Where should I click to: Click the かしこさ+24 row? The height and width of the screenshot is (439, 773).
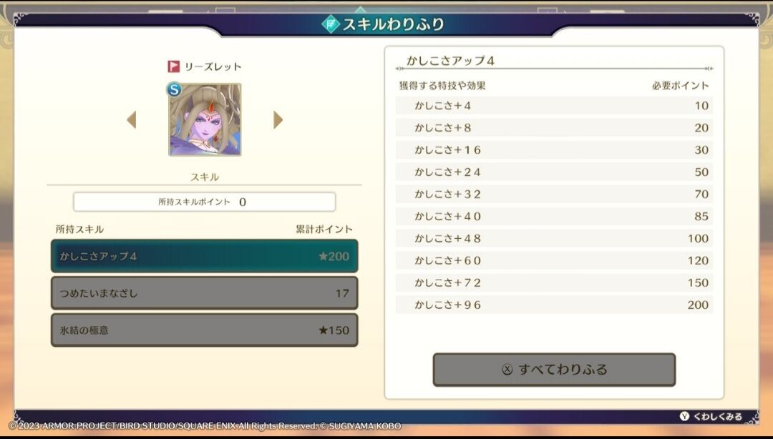tap(554, 172)
